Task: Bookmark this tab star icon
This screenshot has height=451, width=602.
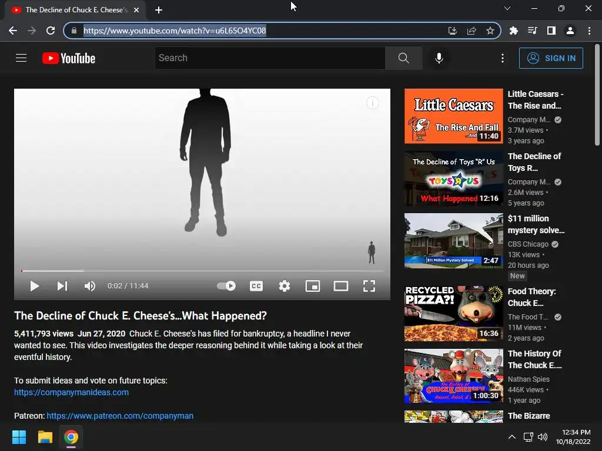Action: pos(490,31)
